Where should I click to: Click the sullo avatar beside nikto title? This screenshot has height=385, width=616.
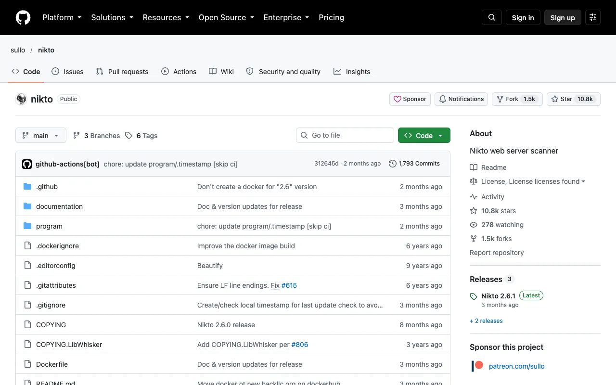pos(21,99)
